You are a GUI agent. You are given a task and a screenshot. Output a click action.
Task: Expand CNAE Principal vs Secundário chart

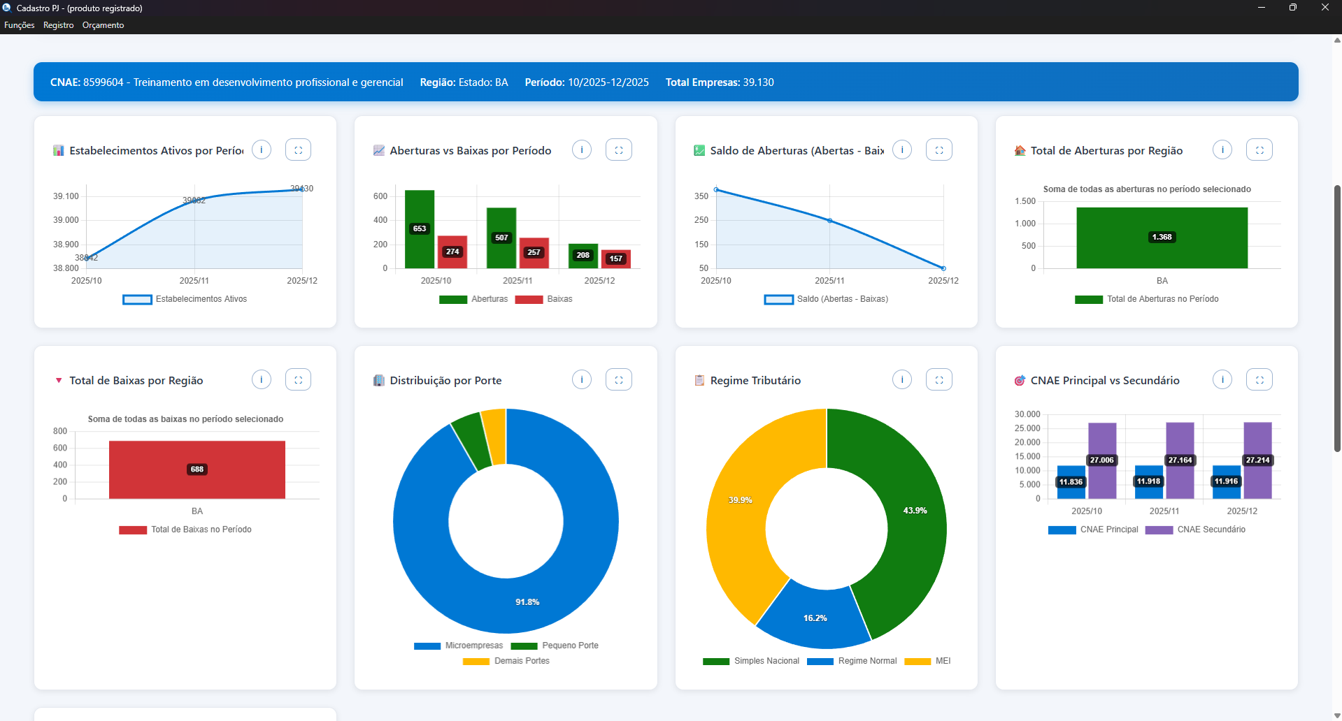pyautogui.click(x=1259, y=379)
